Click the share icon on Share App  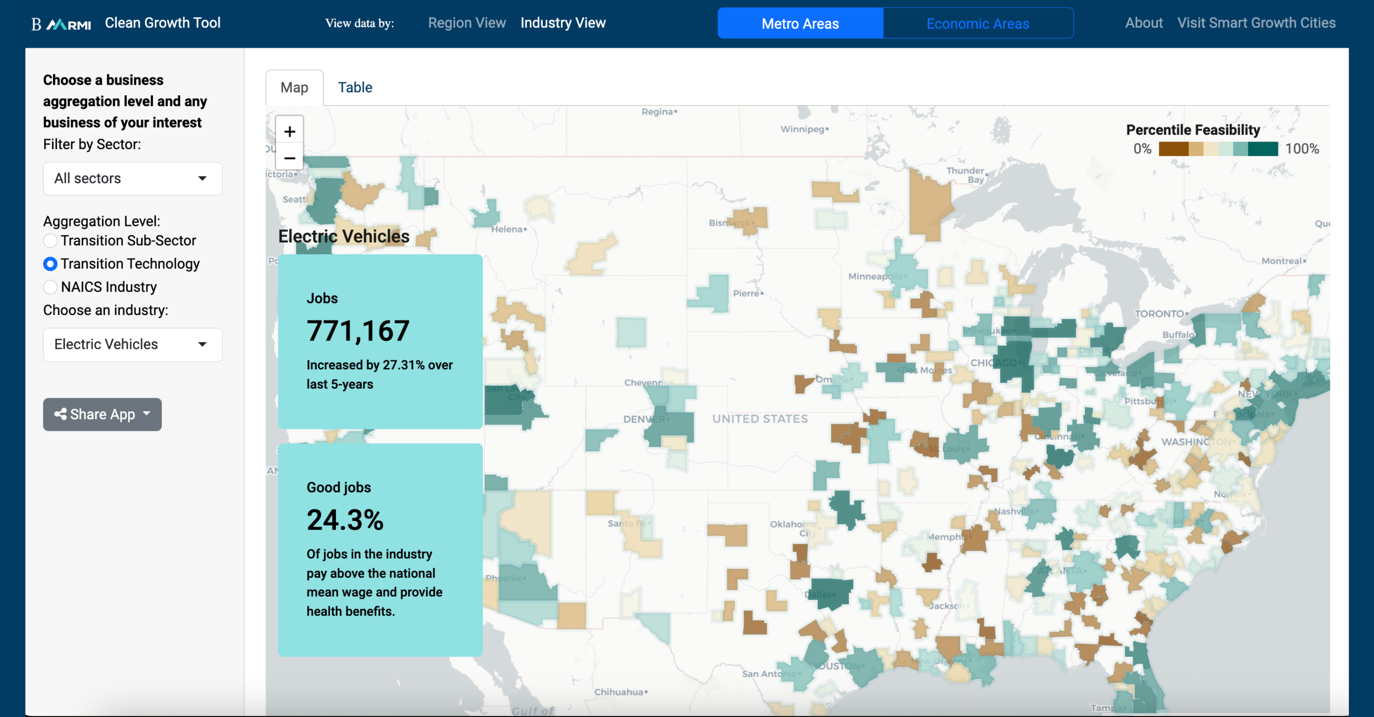click(x=60, y=414)
